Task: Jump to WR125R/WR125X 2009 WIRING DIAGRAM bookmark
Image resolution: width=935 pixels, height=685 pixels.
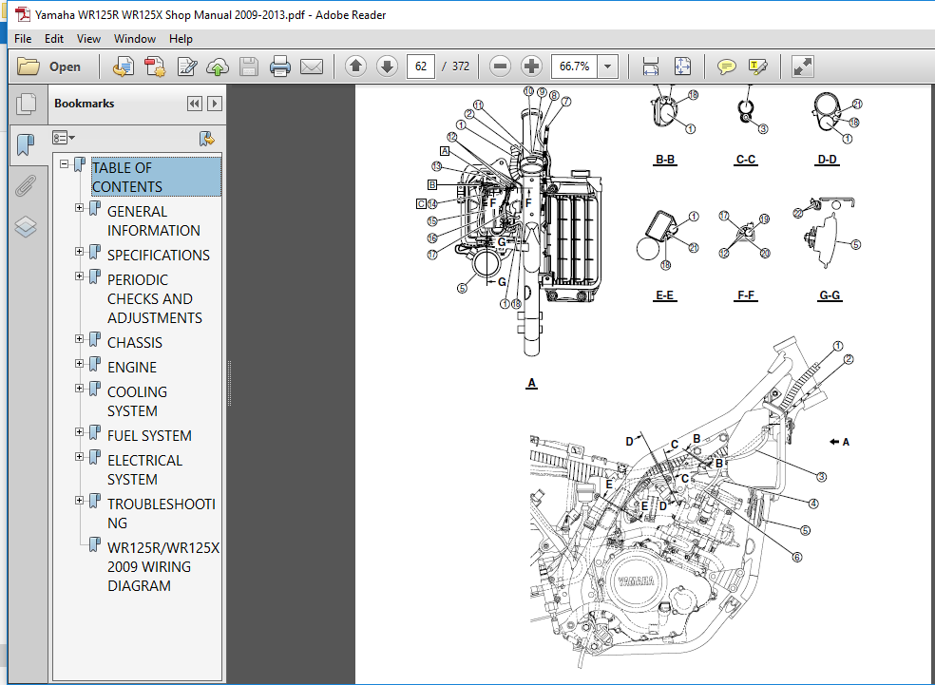Action: pyautogui.click(x=163, y=566)
